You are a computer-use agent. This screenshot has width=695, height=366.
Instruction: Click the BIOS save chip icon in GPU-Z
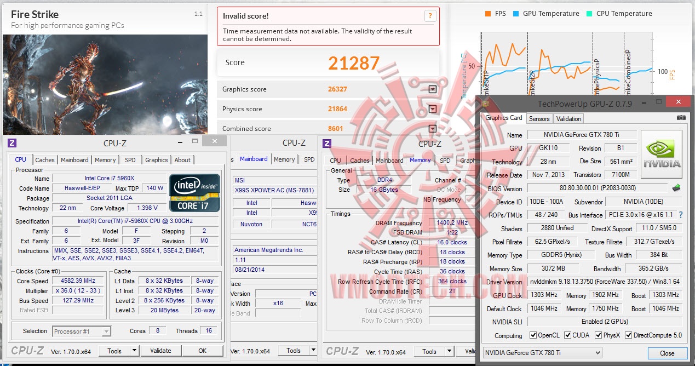(676, 188)
